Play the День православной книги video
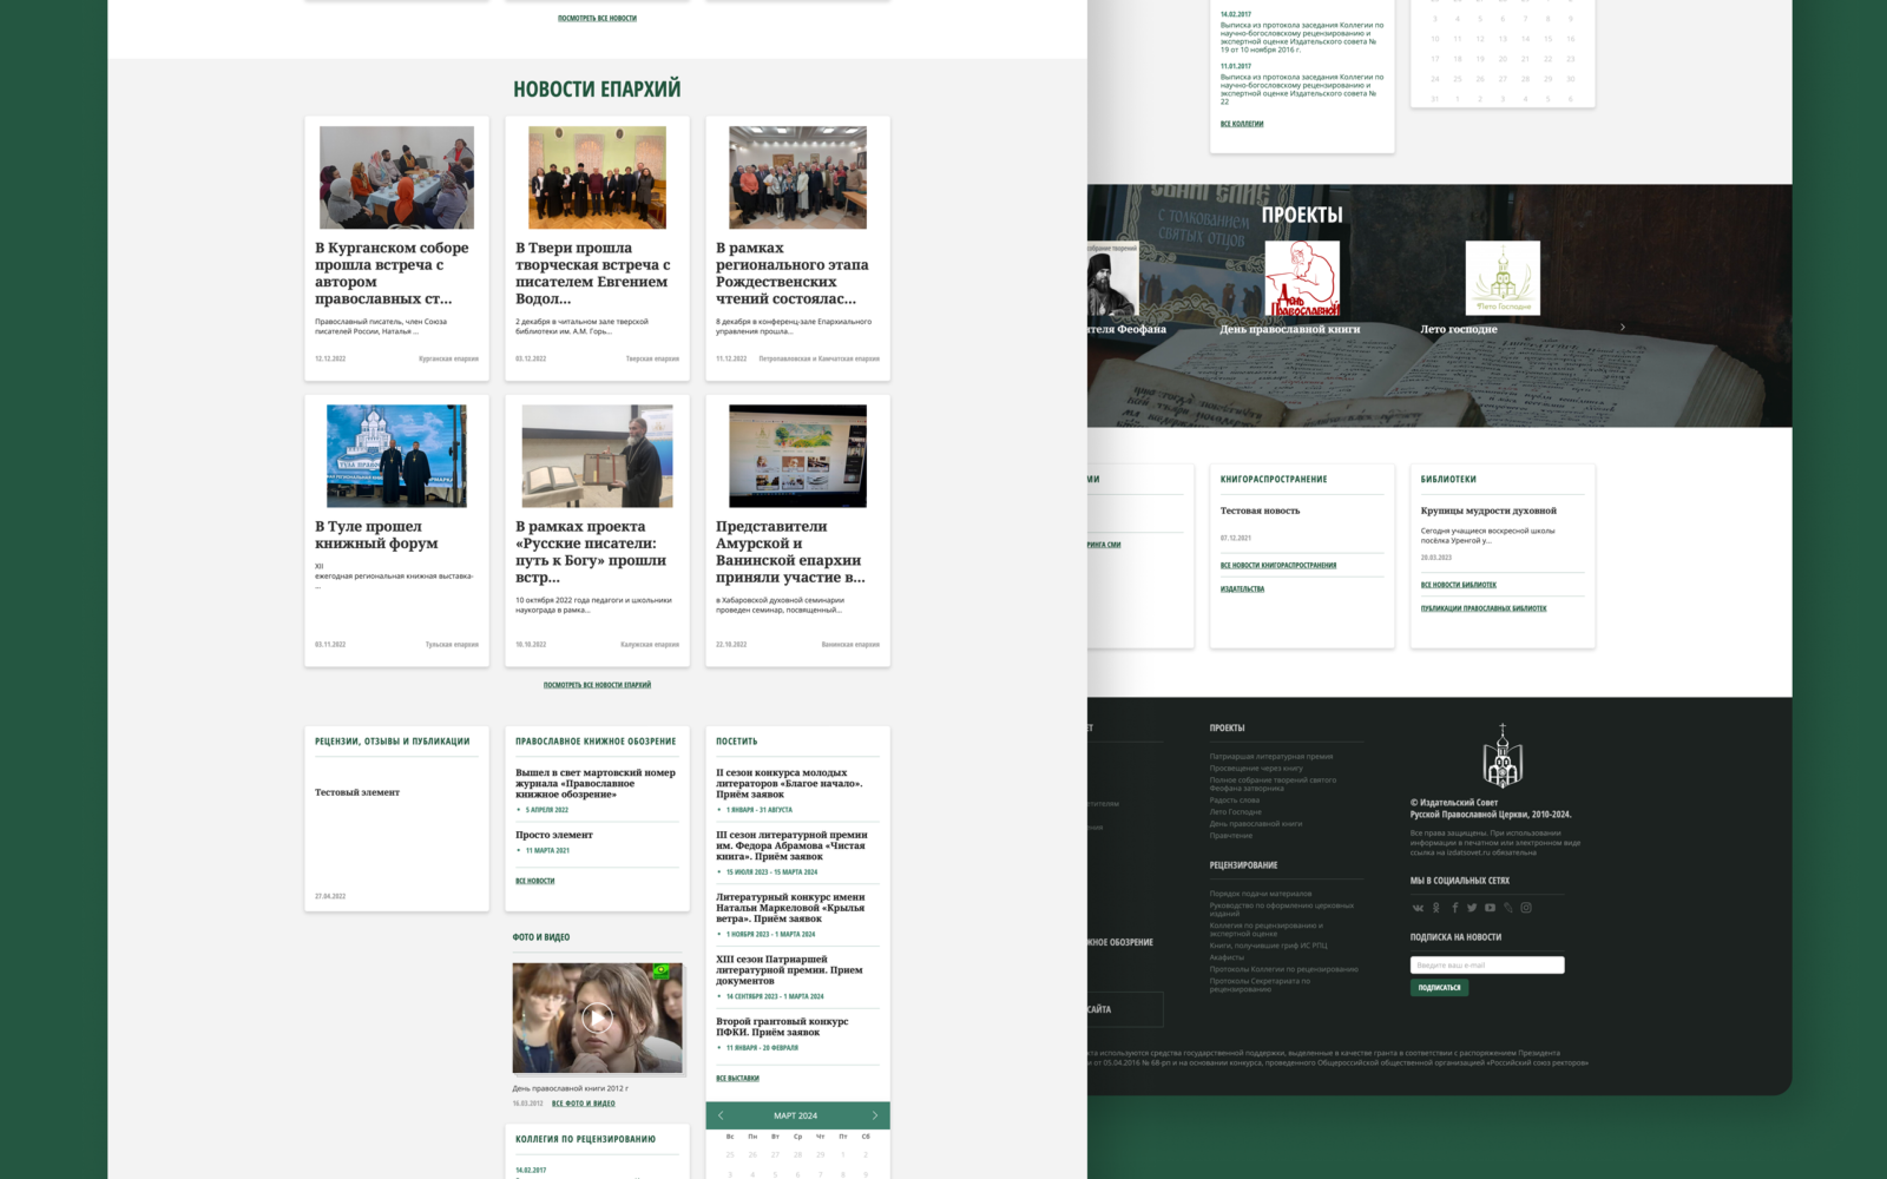Image resolution: width=1887 pixels, height=1179 pixels. pos(597,1017)
